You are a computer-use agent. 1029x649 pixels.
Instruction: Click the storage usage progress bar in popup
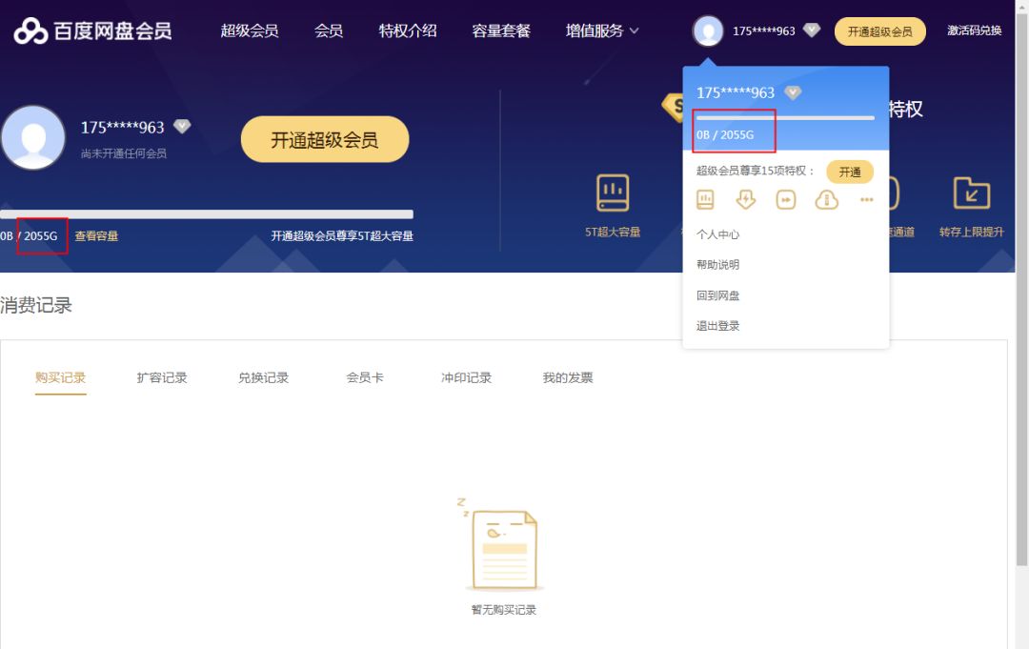(x=787, y=116)
